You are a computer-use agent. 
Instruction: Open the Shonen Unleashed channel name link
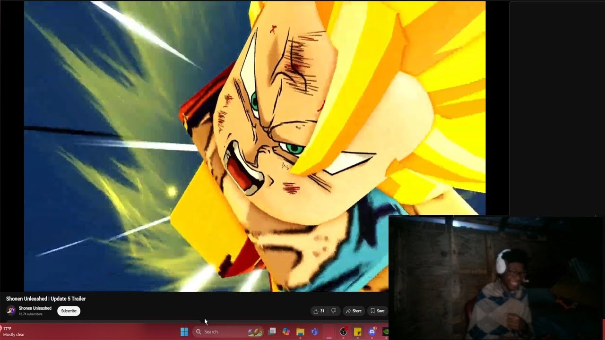tap(35, 308)
